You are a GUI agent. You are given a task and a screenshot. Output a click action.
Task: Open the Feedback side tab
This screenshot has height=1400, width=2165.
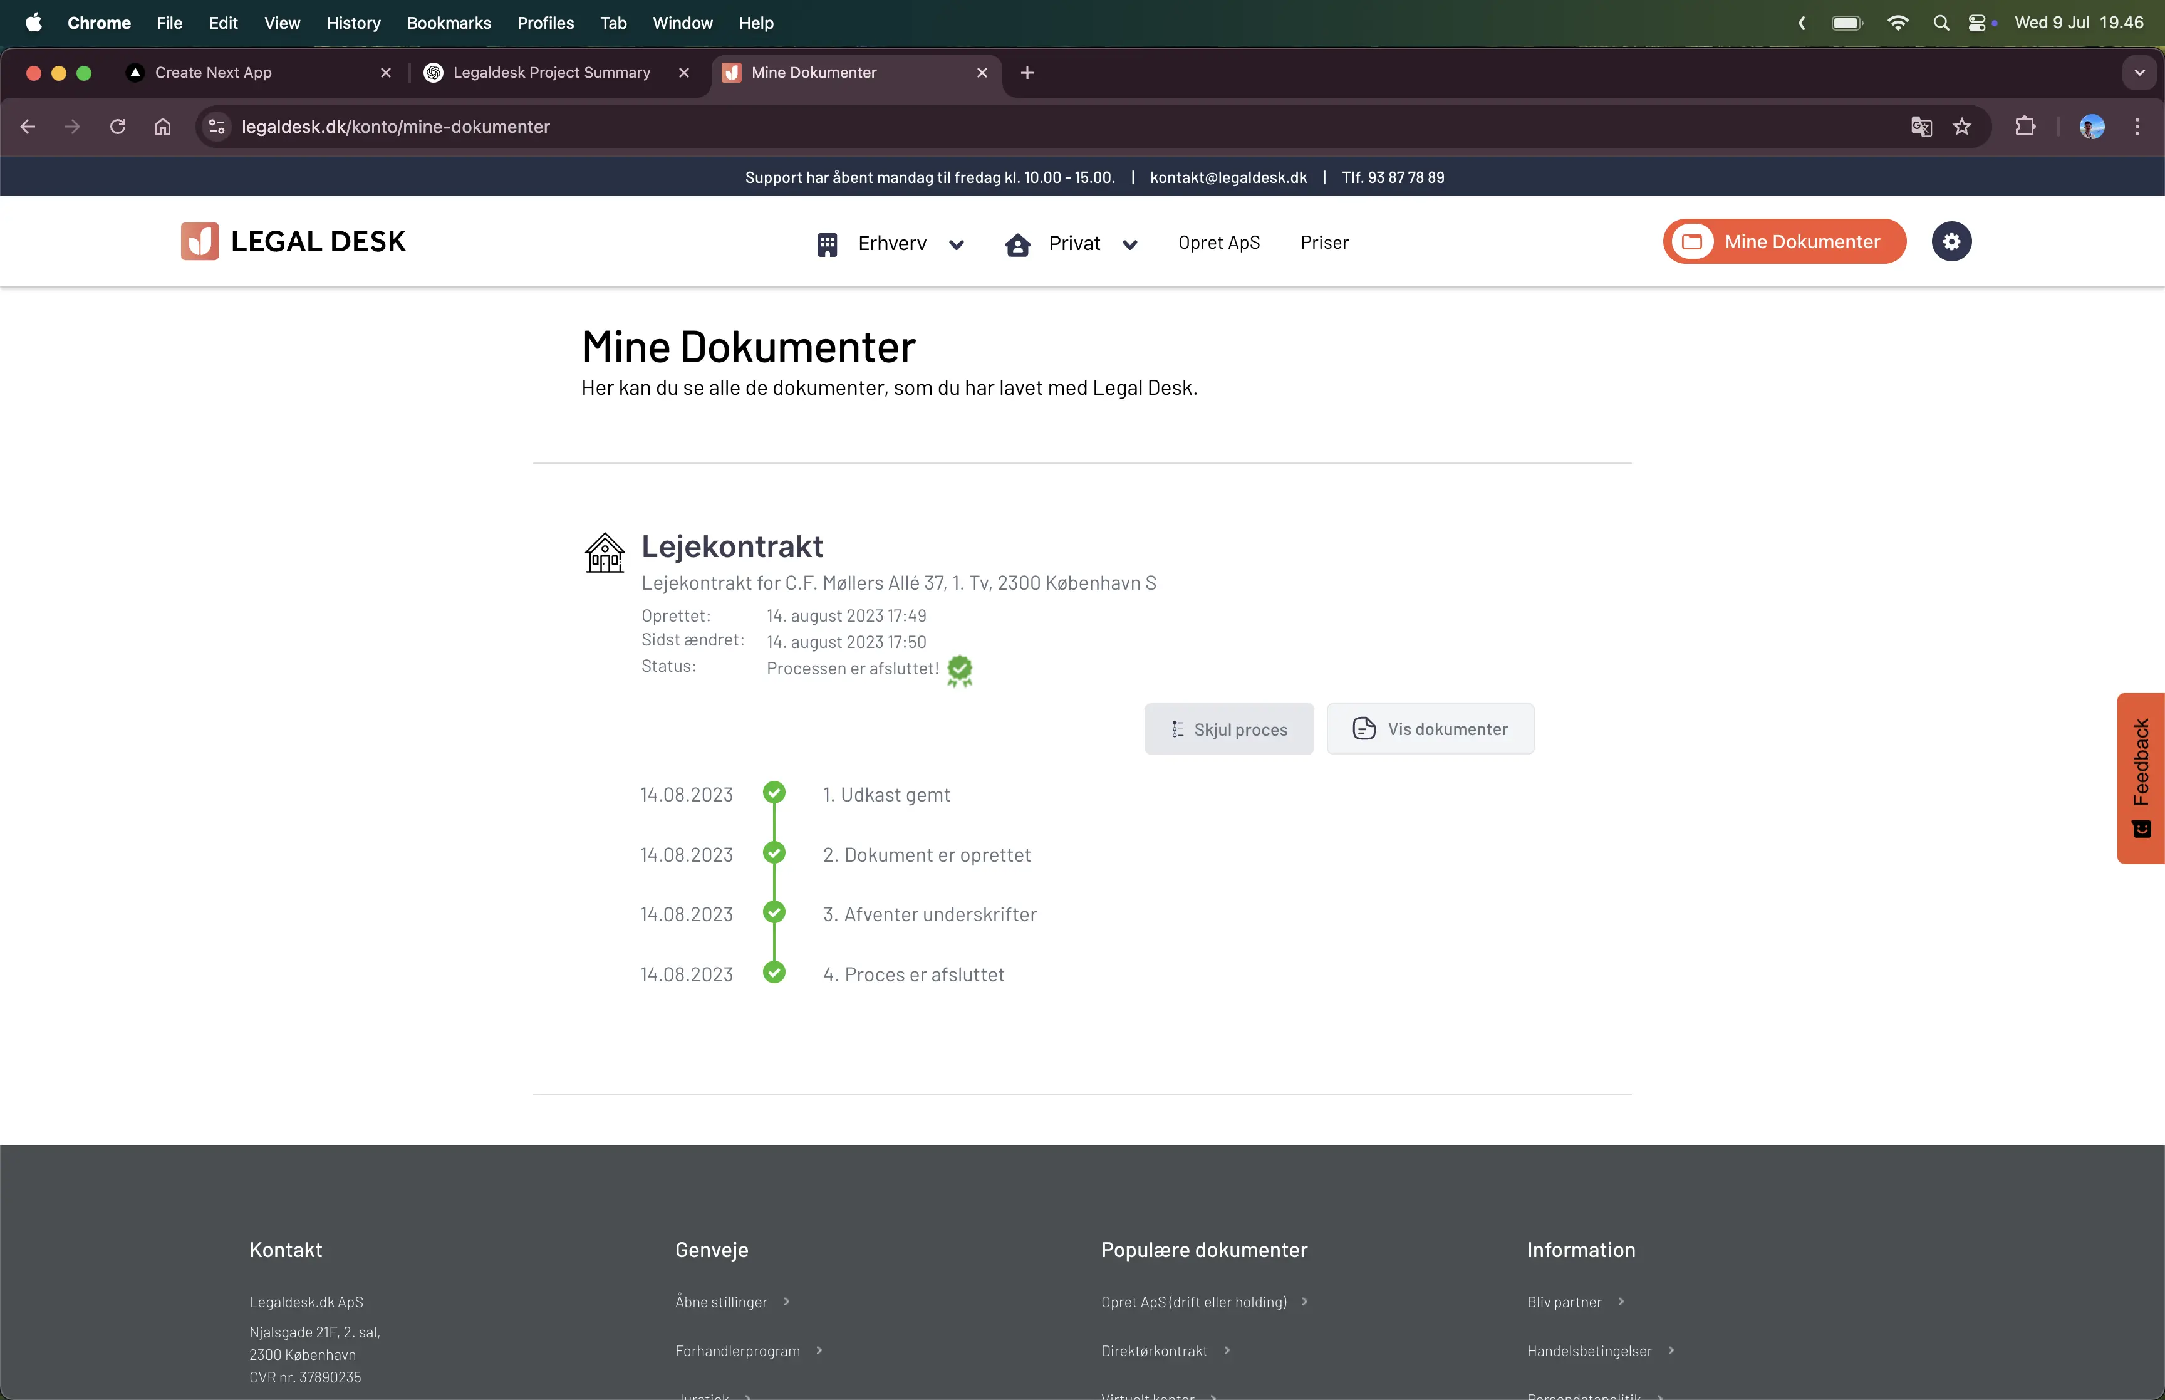tap(2141, 777)
